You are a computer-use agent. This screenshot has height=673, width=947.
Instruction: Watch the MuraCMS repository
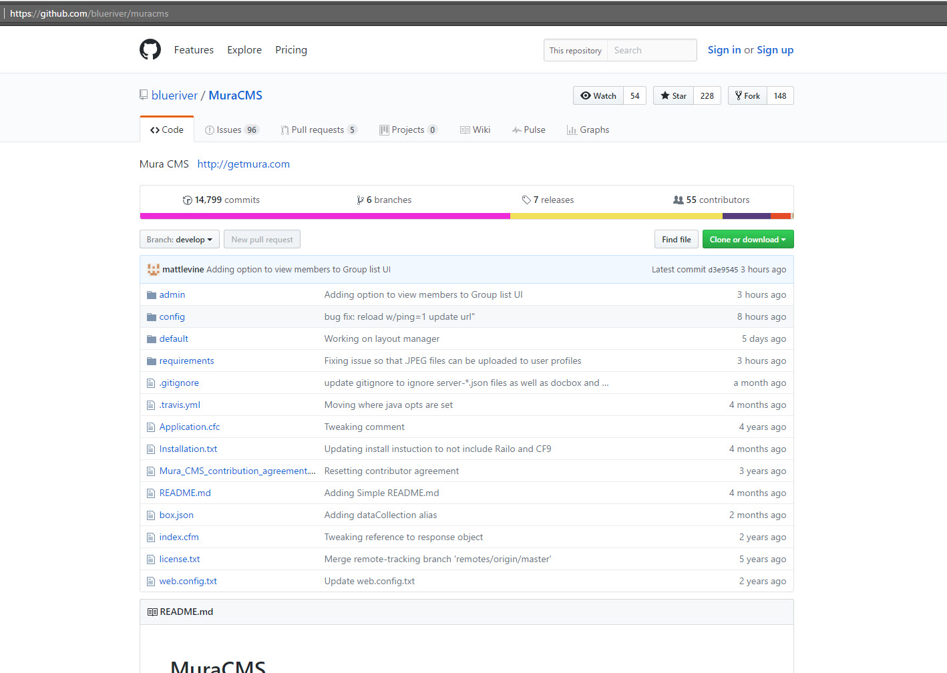point(598,95)
